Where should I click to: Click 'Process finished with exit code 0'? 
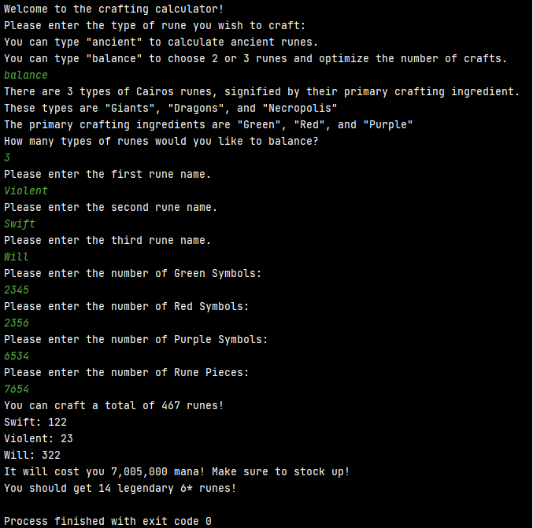coord(108,521)
